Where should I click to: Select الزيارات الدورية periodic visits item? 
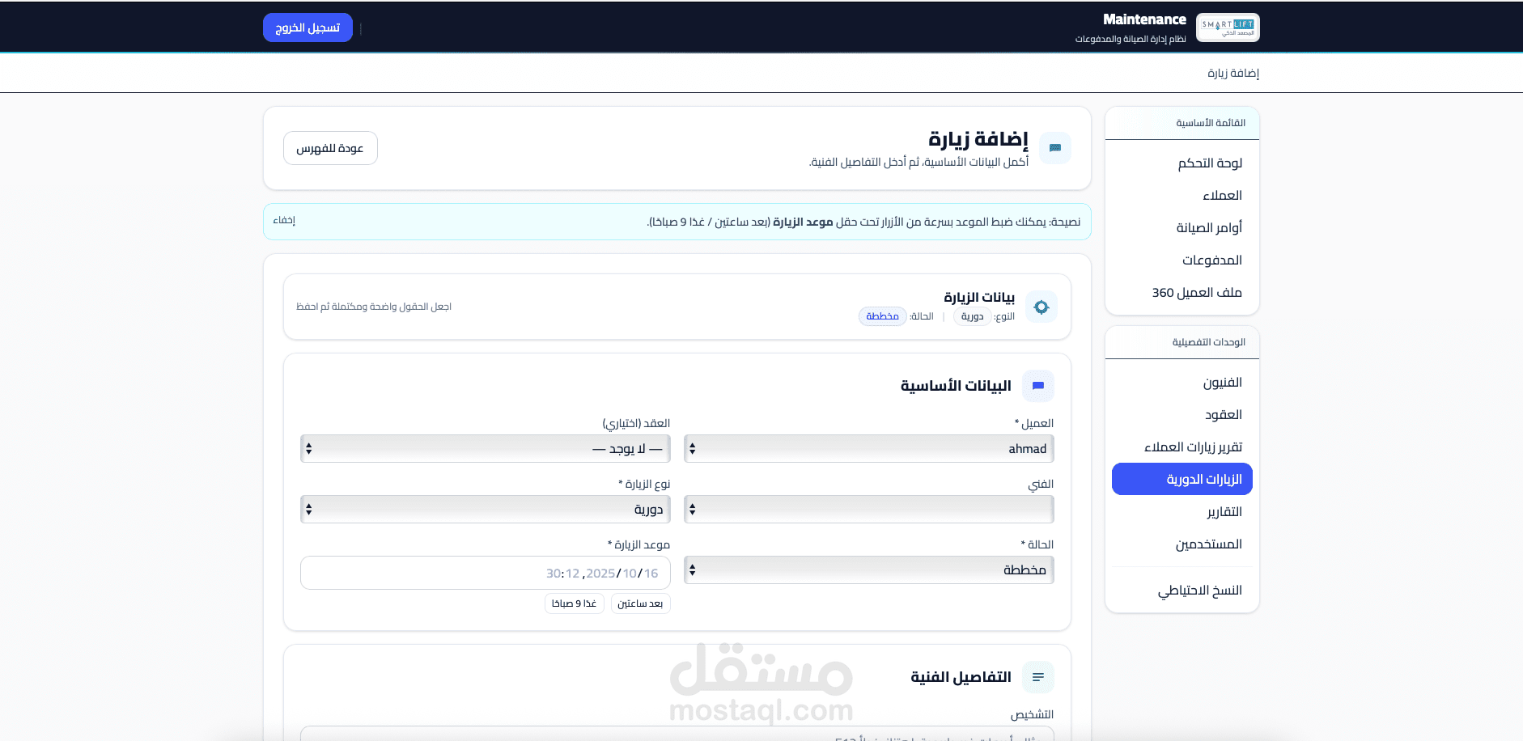coord(1182,479)
